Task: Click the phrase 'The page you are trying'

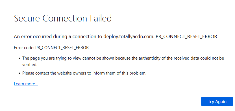Action: [x=45, y=58]
